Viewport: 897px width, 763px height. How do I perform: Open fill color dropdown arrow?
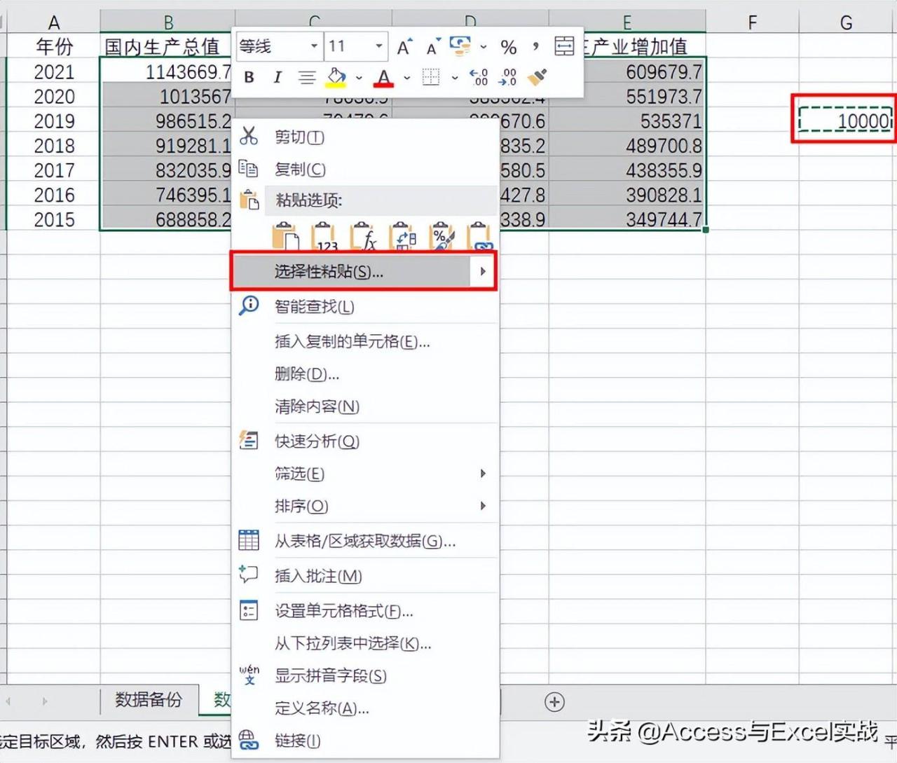(x=359, y=78)
